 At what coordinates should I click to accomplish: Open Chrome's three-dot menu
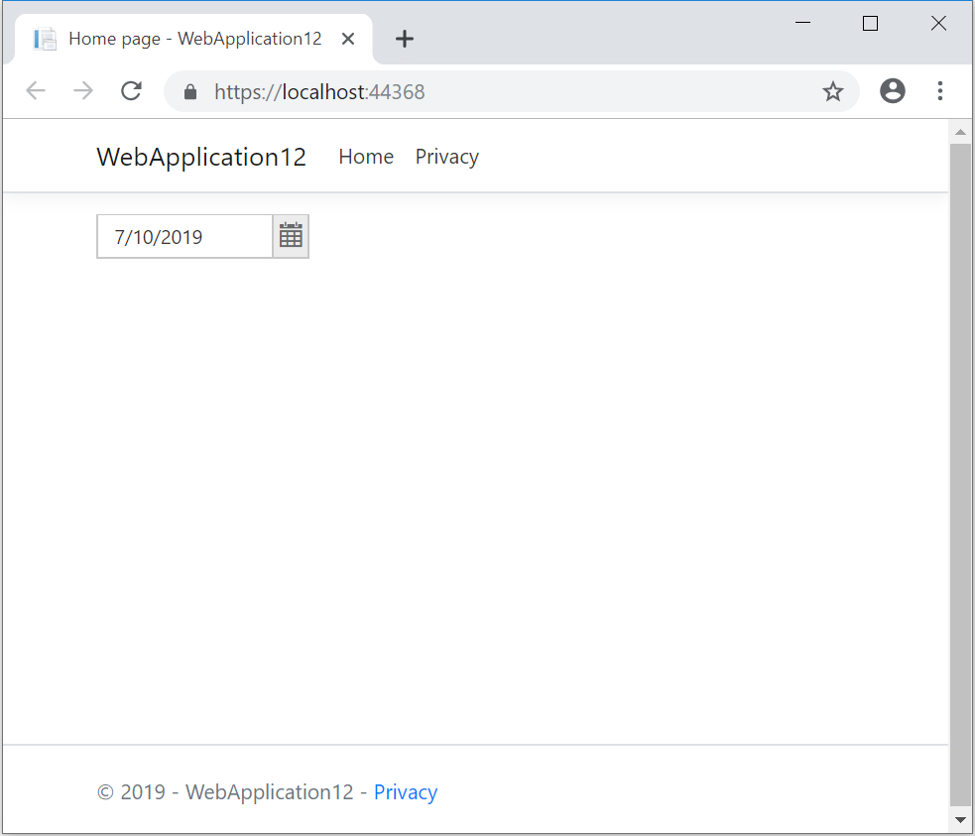click(939, 91)
